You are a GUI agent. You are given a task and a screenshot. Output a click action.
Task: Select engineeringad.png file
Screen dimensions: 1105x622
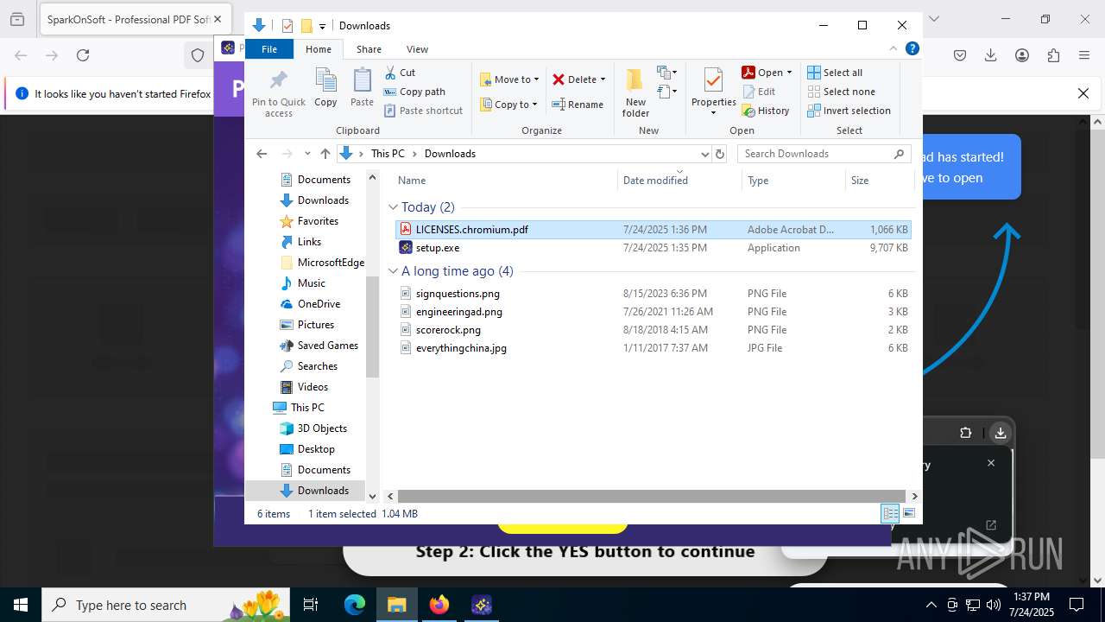coord(654,312)
